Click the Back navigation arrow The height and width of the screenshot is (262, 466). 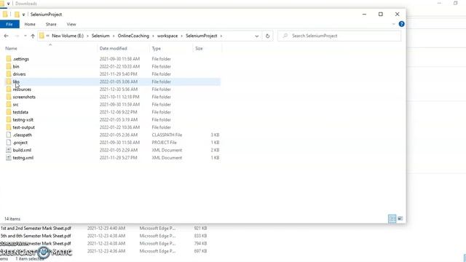tap(7, 36)
